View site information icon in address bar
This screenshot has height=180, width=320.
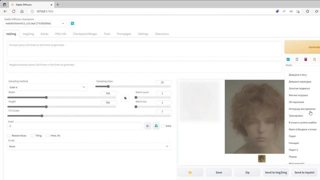click(x=32, y=11)
